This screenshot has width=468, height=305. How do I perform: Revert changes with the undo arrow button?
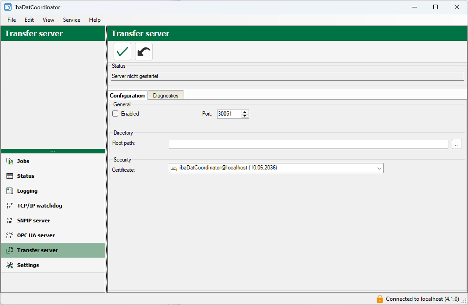144,52
